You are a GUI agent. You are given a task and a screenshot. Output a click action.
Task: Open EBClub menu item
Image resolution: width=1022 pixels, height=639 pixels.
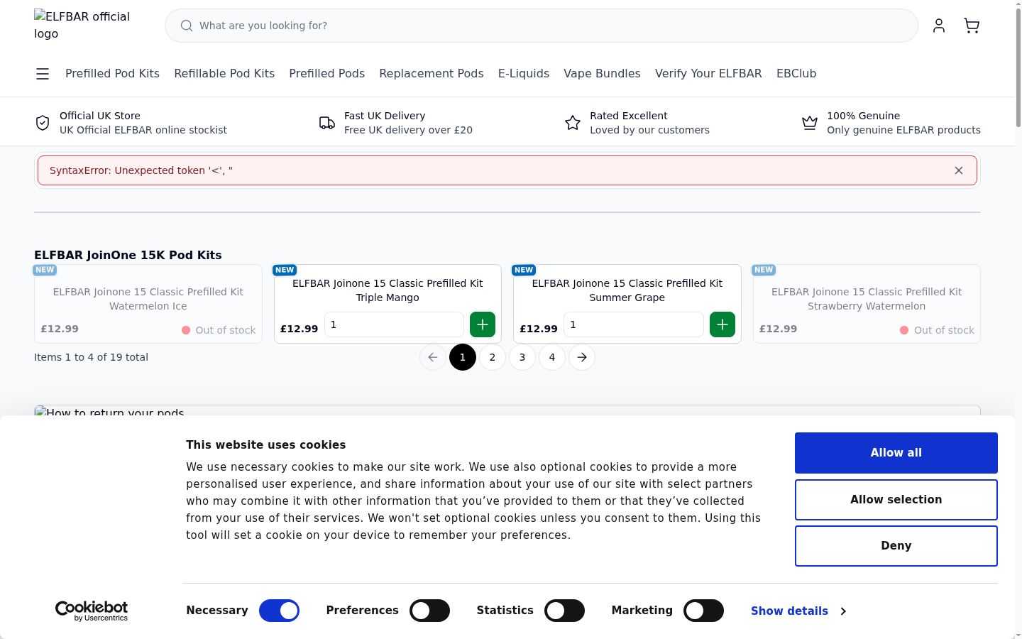tap(796, 74)
